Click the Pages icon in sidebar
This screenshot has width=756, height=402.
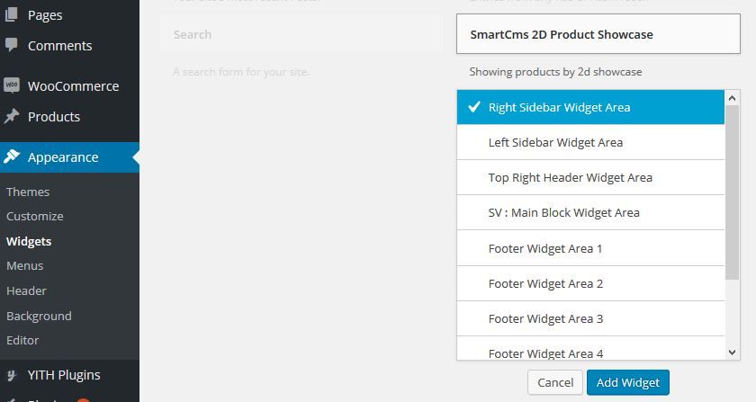(12, 13)
